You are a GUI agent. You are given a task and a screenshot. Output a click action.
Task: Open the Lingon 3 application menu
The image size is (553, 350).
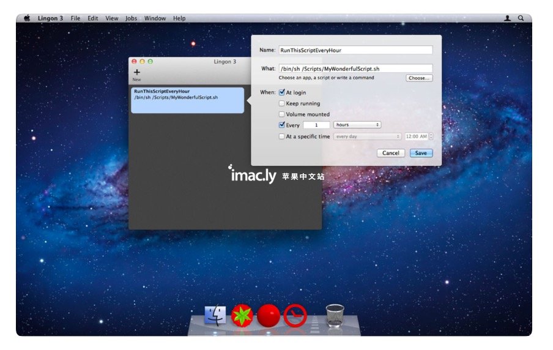point(50,18)
